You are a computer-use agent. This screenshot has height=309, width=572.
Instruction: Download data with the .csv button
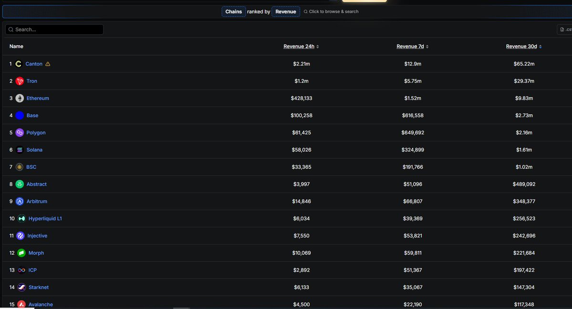coord(565,30)
